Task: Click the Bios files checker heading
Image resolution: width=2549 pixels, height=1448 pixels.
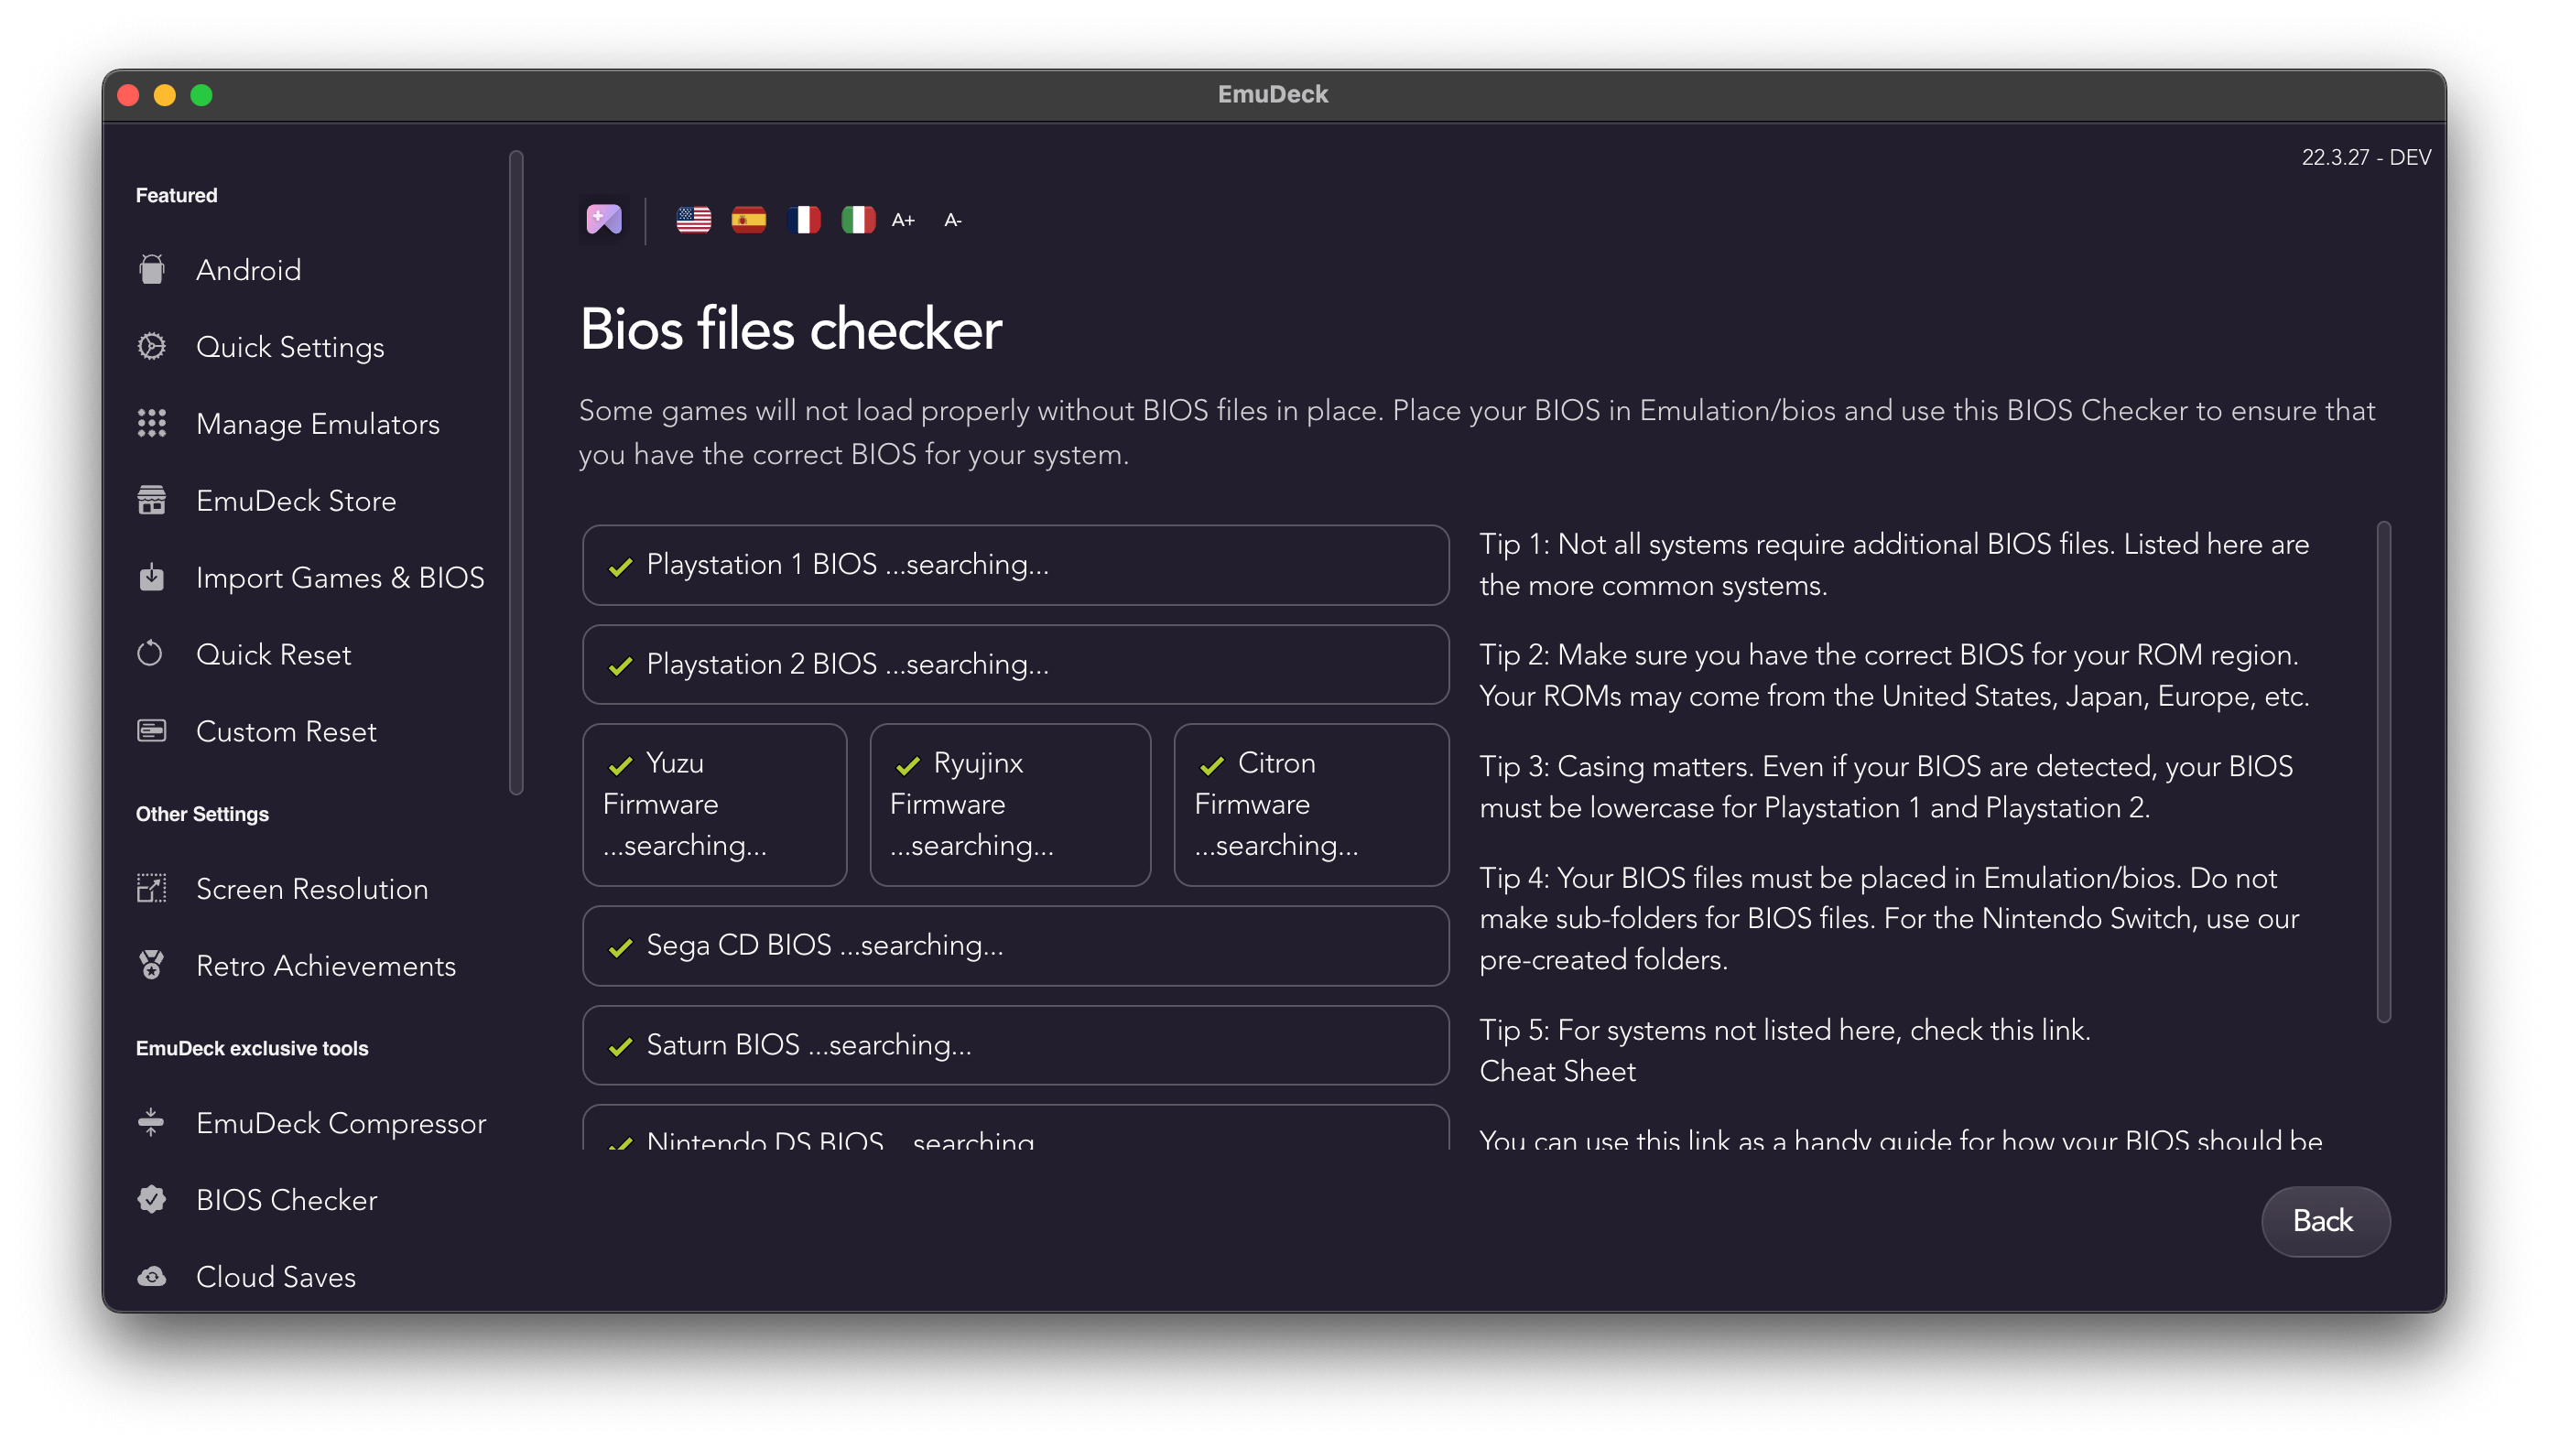Action: pos(791,330)
